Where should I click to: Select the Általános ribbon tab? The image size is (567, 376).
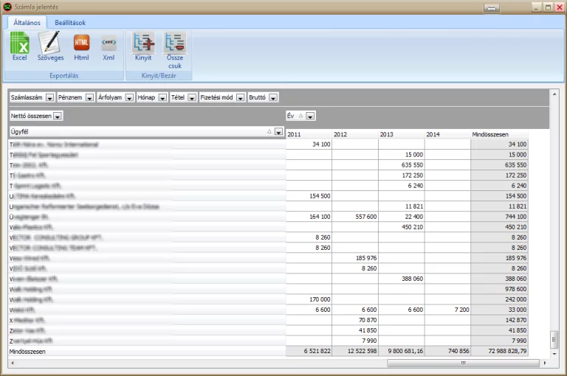[x=27, y=23]
